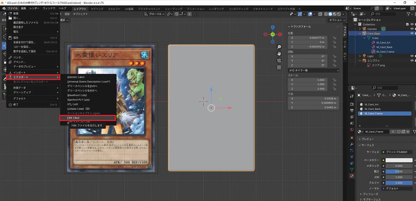Lock the position X transform value

coord(335,38)
